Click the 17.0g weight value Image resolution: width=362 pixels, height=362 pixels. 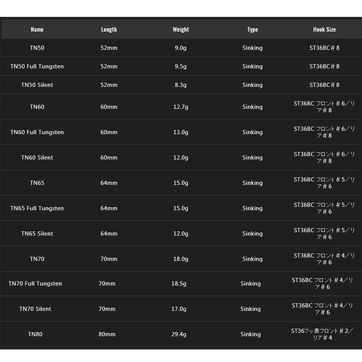(x=179, y=309)
